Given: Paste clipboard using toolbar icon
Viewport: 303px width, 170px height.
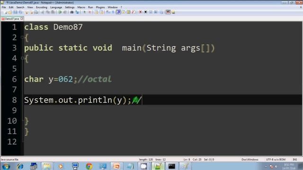Looking at the screenshot, I should (53, 12).
